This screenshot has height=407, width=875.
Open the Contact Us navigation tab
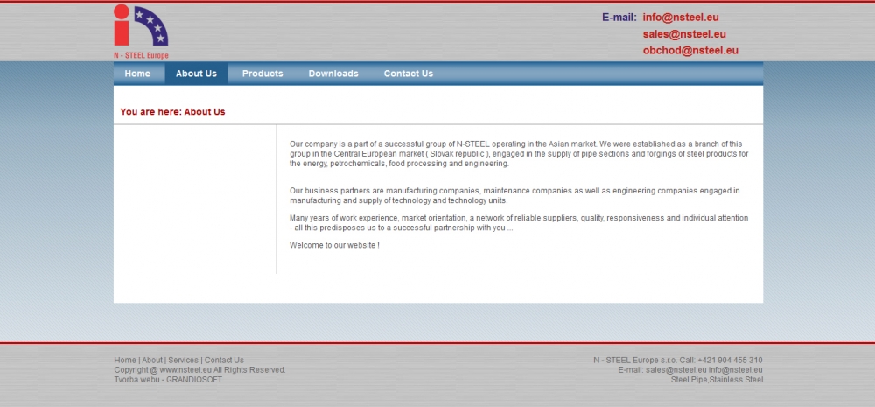[408, 74]
